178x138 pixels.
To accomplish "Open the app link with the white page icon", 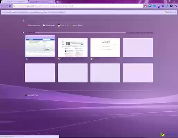I will point(49,25).
